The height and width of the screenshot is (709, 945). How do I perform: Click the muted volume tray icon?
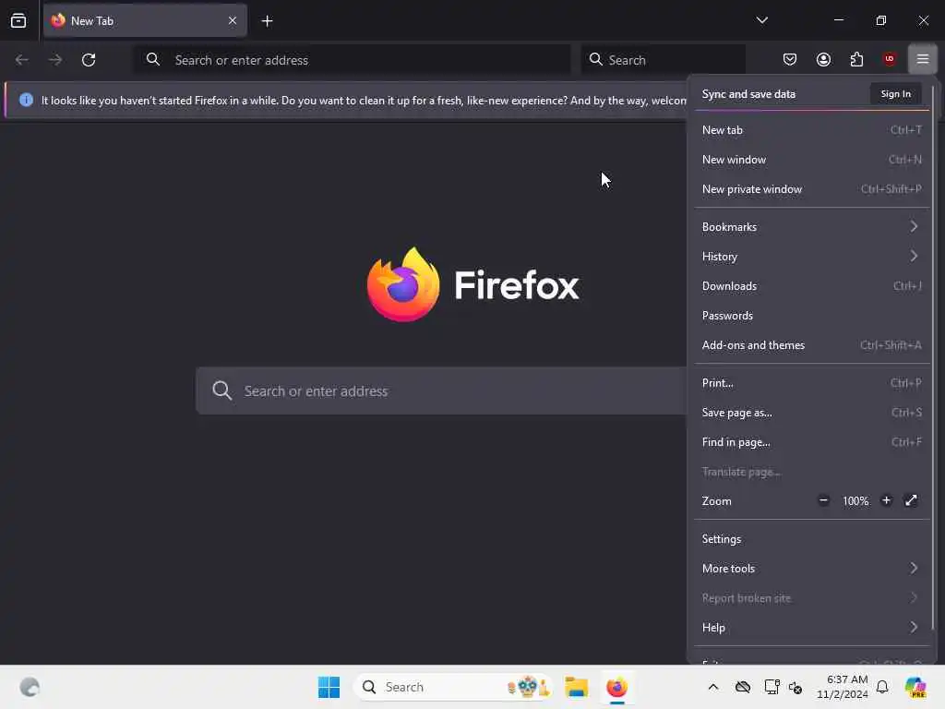(x=795, y=687)
